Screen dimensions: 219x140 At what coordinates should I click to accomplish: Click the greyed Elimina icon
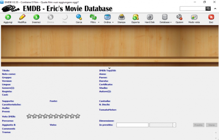pos(50,17)
